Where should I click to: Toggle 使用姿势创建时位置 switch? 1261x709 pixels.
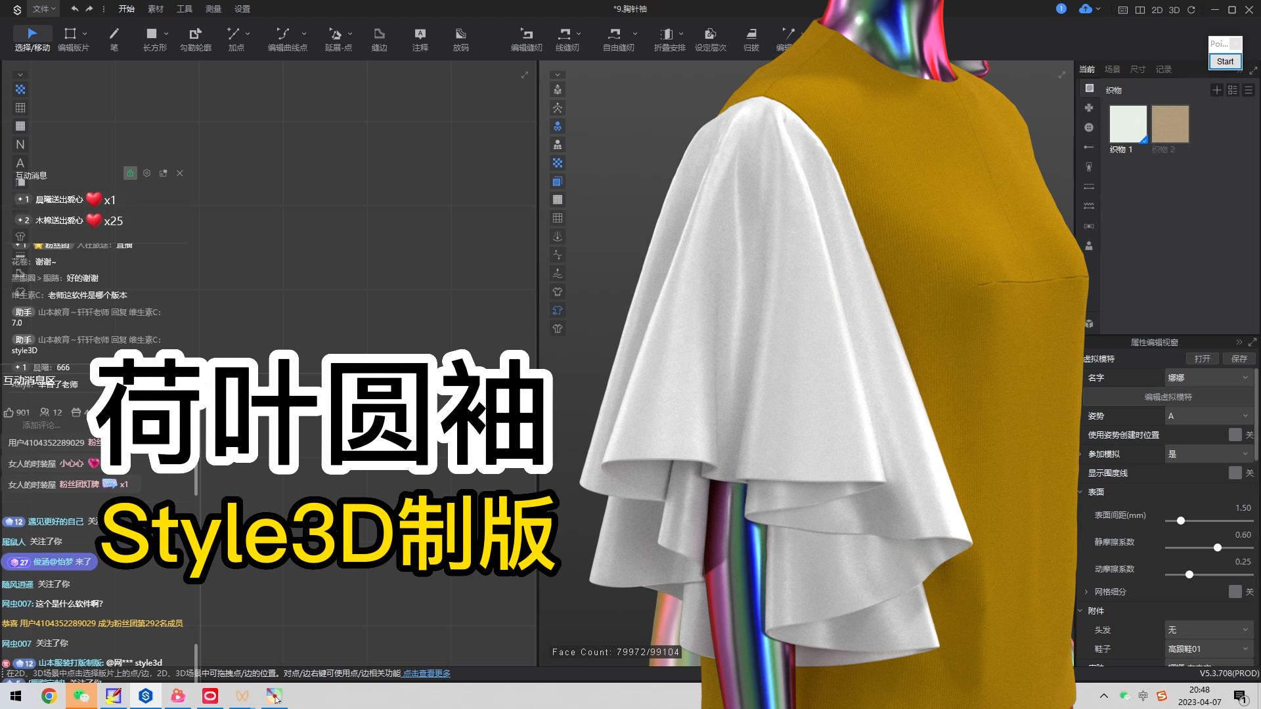tap(1235, 435)
